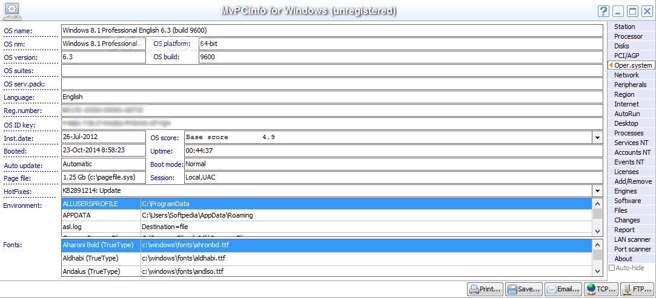Open the Station section

pos(631,27)
